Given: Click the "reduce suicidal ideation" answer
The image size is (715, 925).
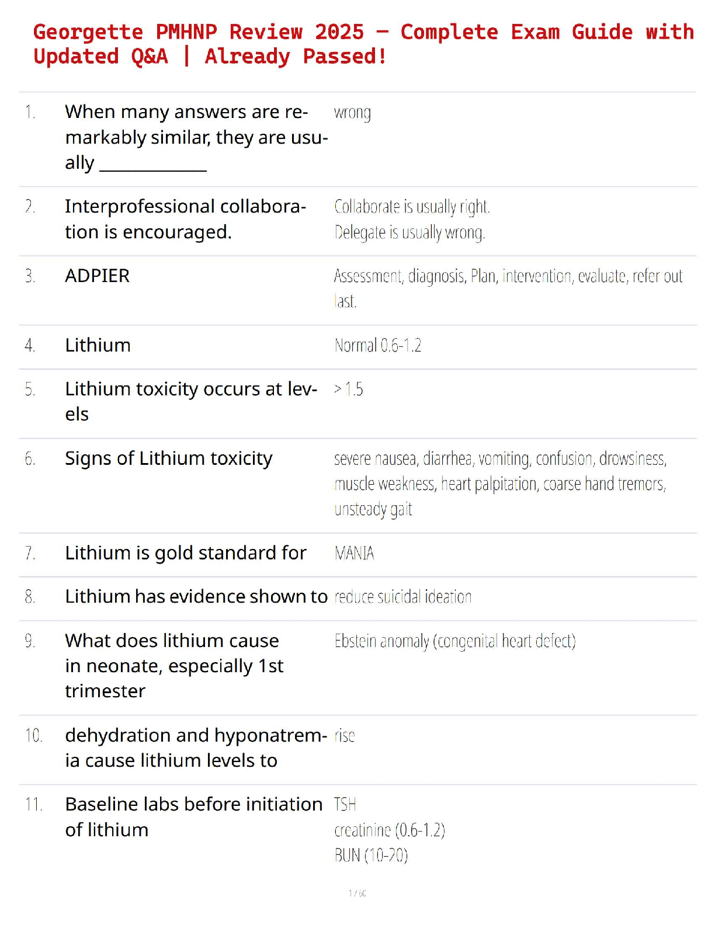Looking at the screenshot, I should tap(402, 597).
